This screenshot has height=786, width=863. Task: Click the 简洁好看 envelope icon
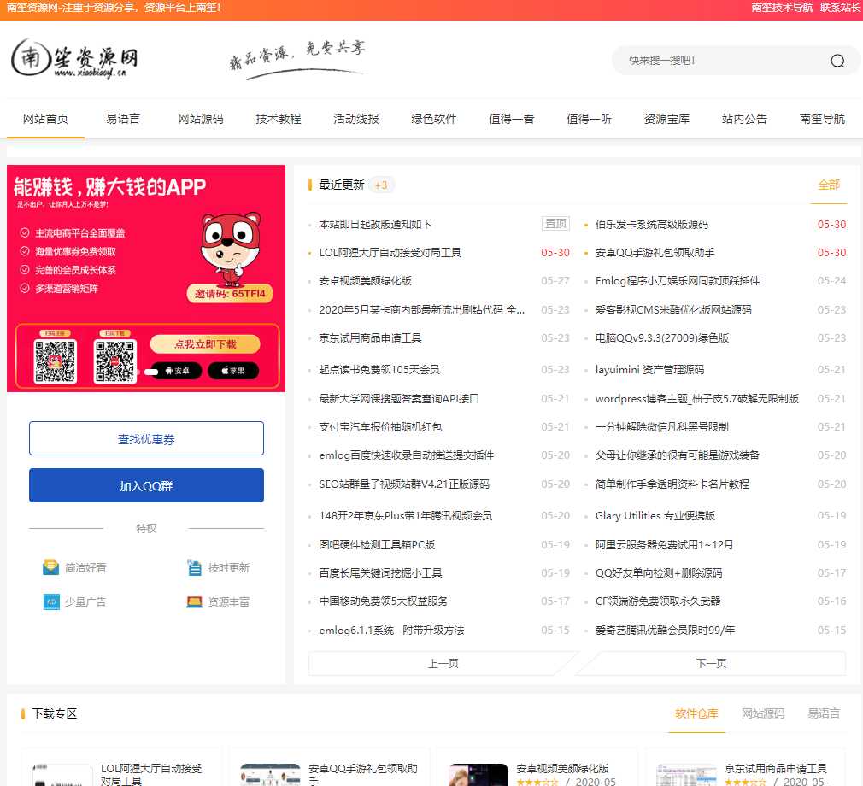51,566
